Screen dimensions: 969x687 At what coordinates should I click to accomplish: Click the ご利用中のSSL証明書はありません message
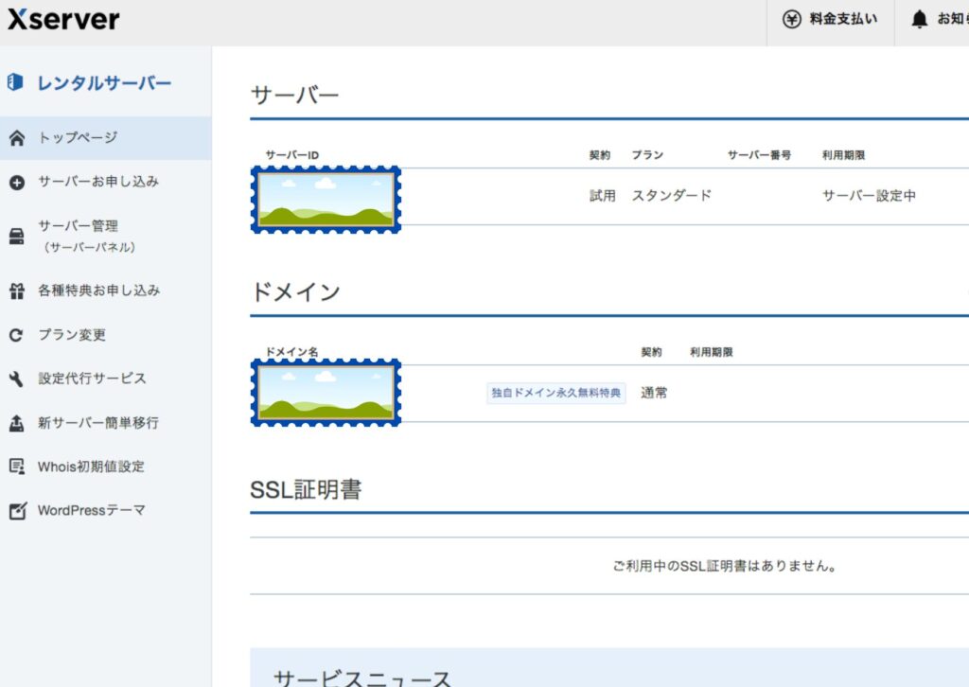(x=724, y=566)
